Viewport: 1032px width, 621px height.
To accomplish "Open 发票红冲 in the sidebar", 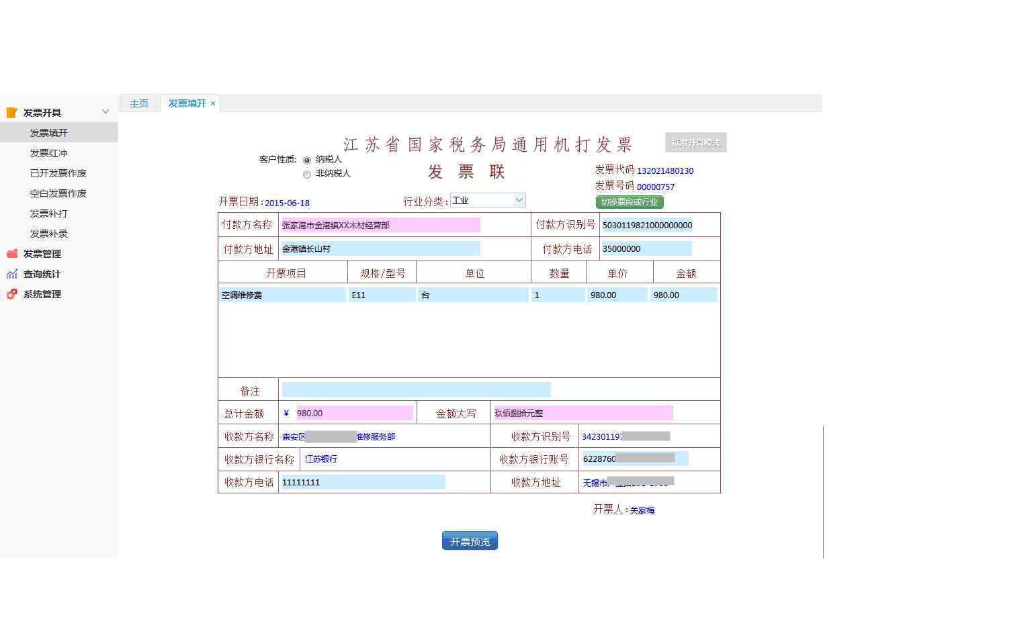I will (x=48, y=153).
